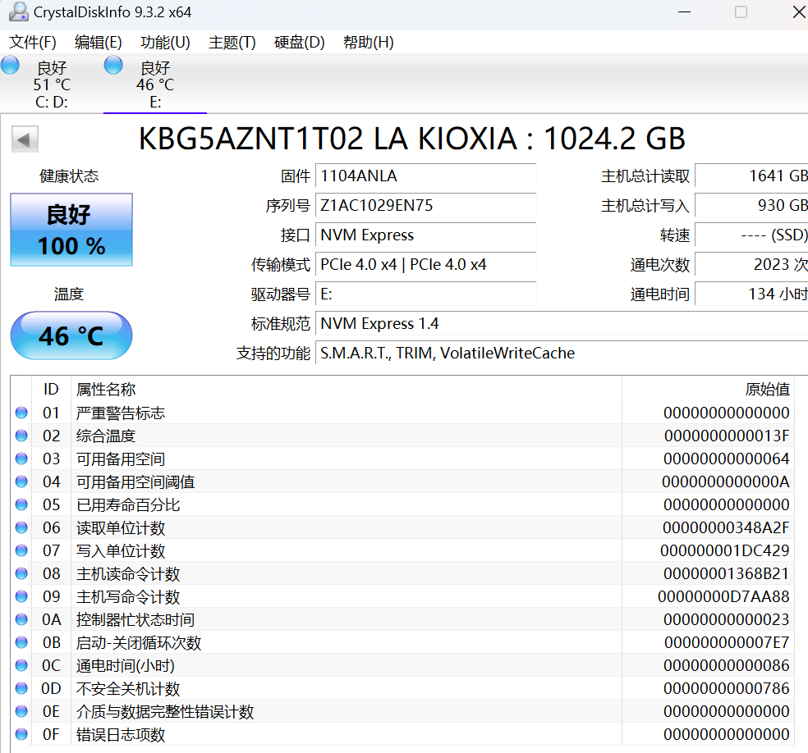Click the 健康状态 label
This screenshot has height=753, width=808.
tap(69, 176)
